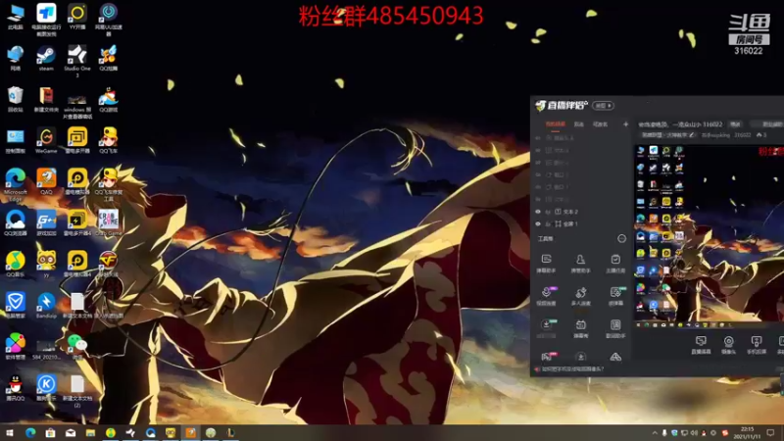Open the YY raccoon desktop shortcut
Viewport: 784px width, 441px height.
tap(46, 264)
